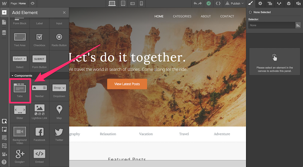
Task: Insert a Background Video element
Action: 20,134
